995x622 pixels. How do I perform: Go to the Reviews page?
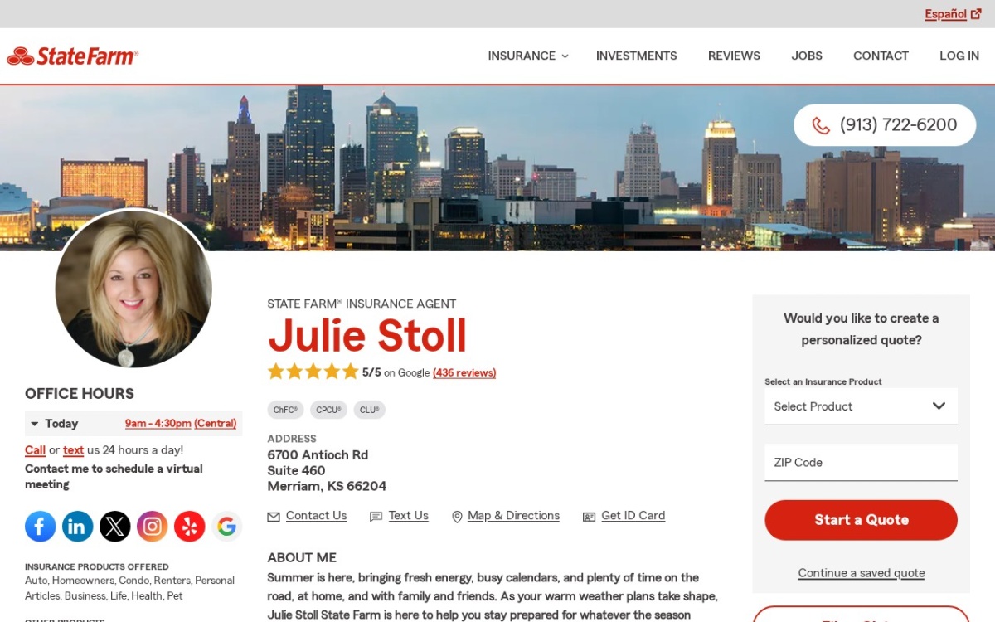point(734,56)
